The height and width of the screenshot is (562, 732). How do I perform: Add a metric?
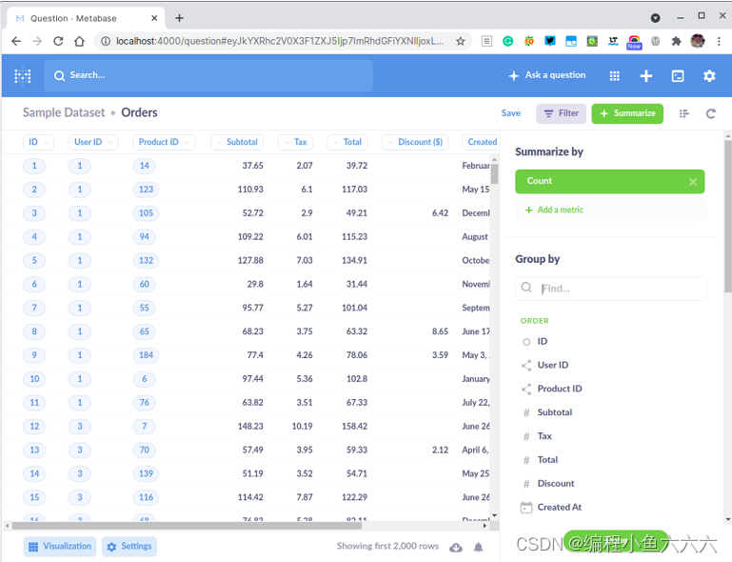pyautogui.click(x=611, y=210)
